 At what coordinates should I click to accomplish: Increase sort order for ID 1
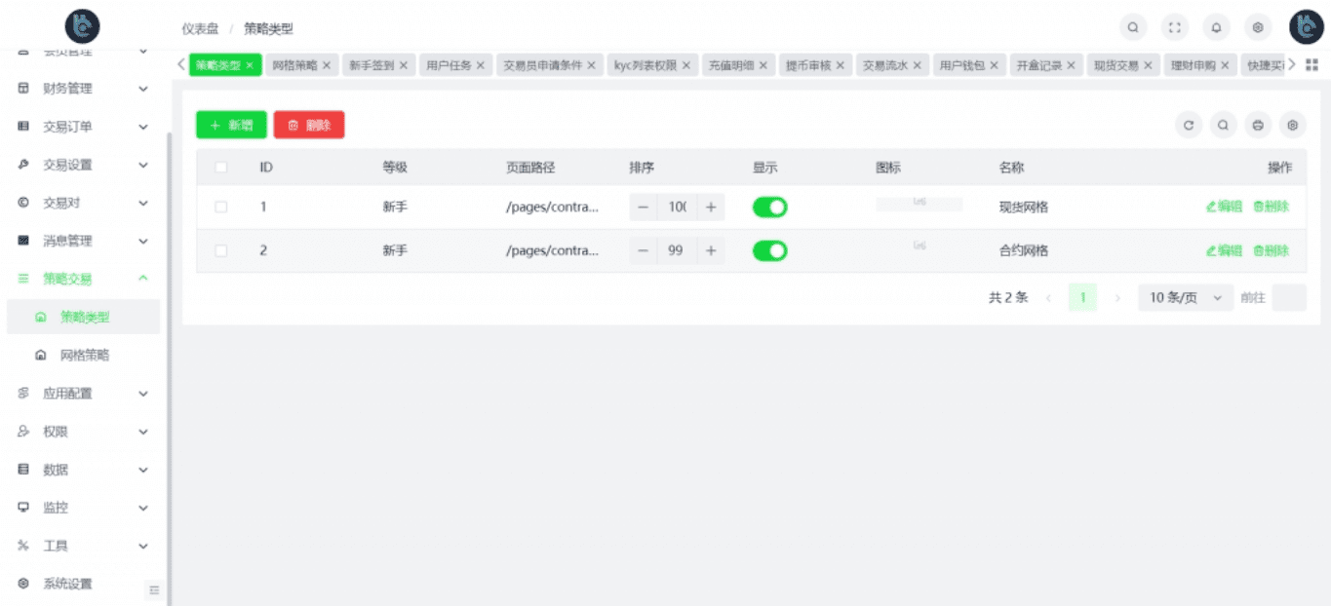coord(711,207)
